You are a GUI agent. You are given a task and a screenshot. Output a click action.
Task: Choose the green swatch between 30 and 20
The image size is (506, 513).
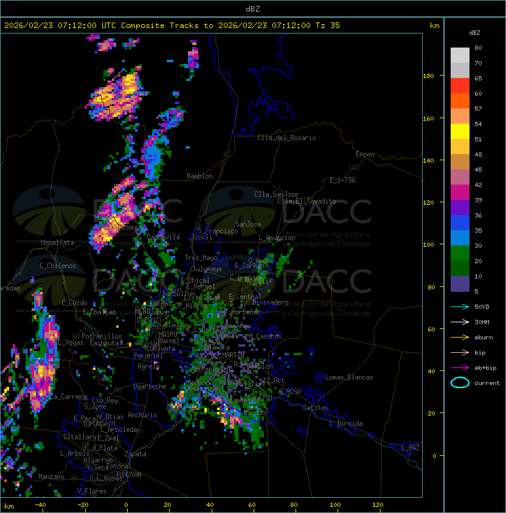coord(460,253)
